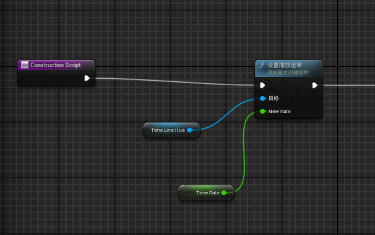Click the function node's output execution pin
Viewport: 375px width, 235px height.
pos(315,85)
